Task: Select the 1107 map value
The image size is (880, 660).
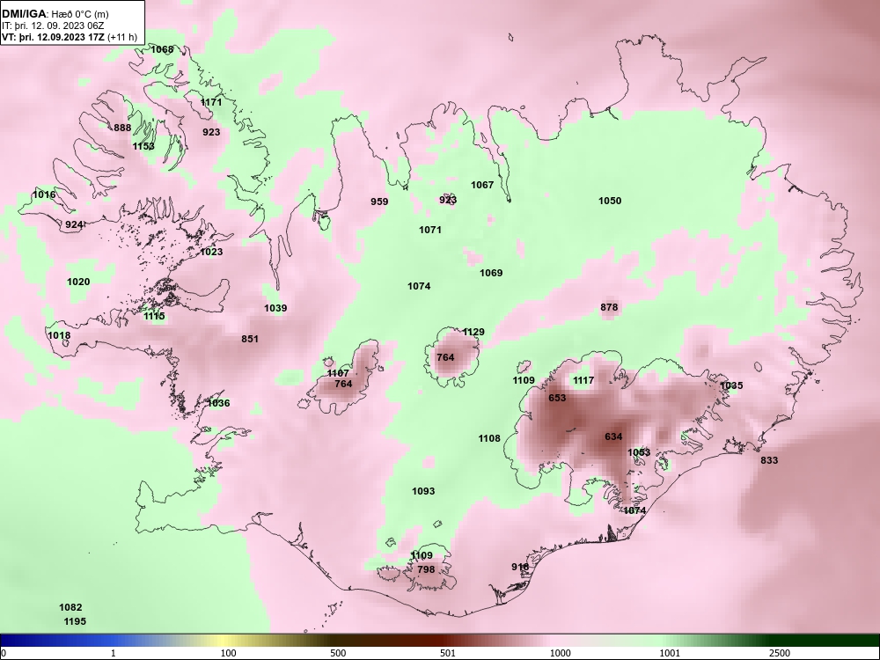Action: click(x=338, y=373)
